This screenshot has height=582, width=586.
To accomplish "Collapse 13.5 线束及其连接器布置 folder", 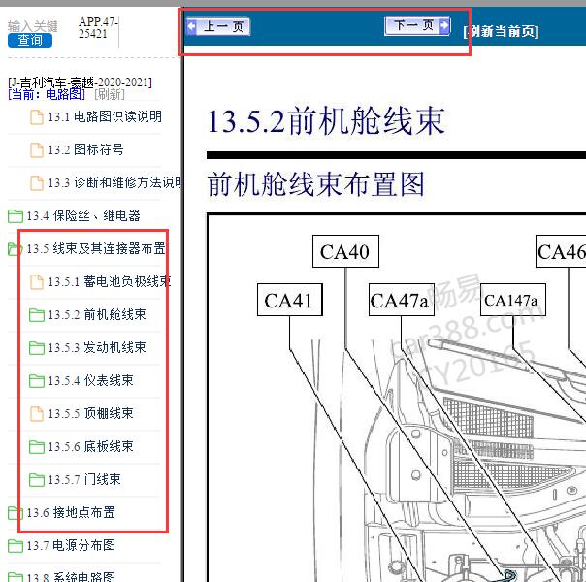I will click(x=96, y=248).
